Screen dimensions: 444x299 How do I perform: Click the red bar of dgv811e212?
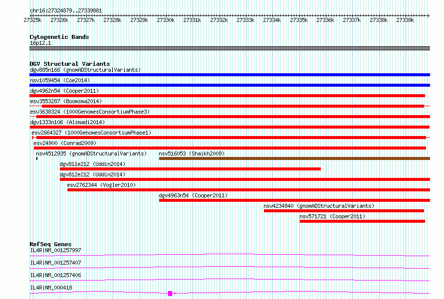tap(190, 169)
